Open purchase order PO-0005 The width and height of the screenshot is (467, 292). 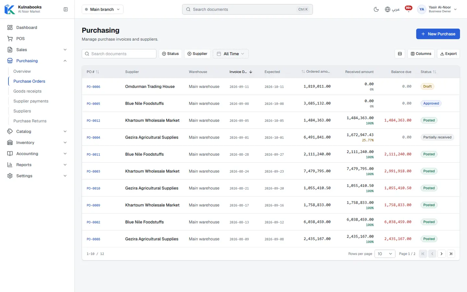click(93, 104)
